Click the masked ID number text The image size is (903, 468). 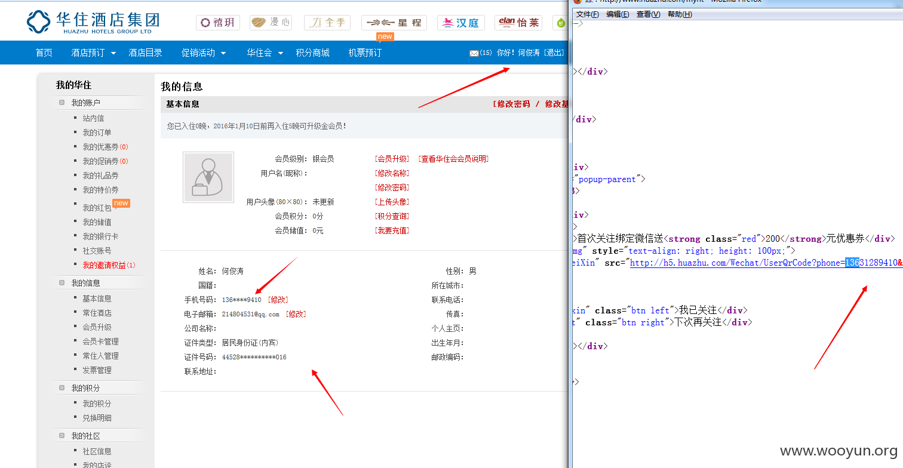coord(254,357)
